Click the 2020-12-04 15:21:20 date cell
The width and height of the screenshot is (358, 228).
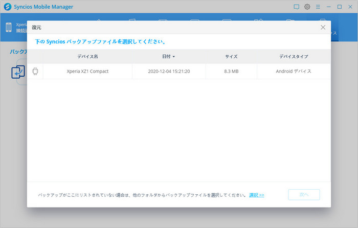click(x=169, y=71)
